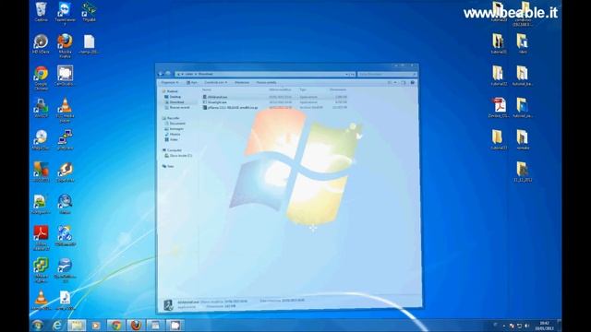Click the Explorer help icon
591x332 pixels.
coord(413,82)
